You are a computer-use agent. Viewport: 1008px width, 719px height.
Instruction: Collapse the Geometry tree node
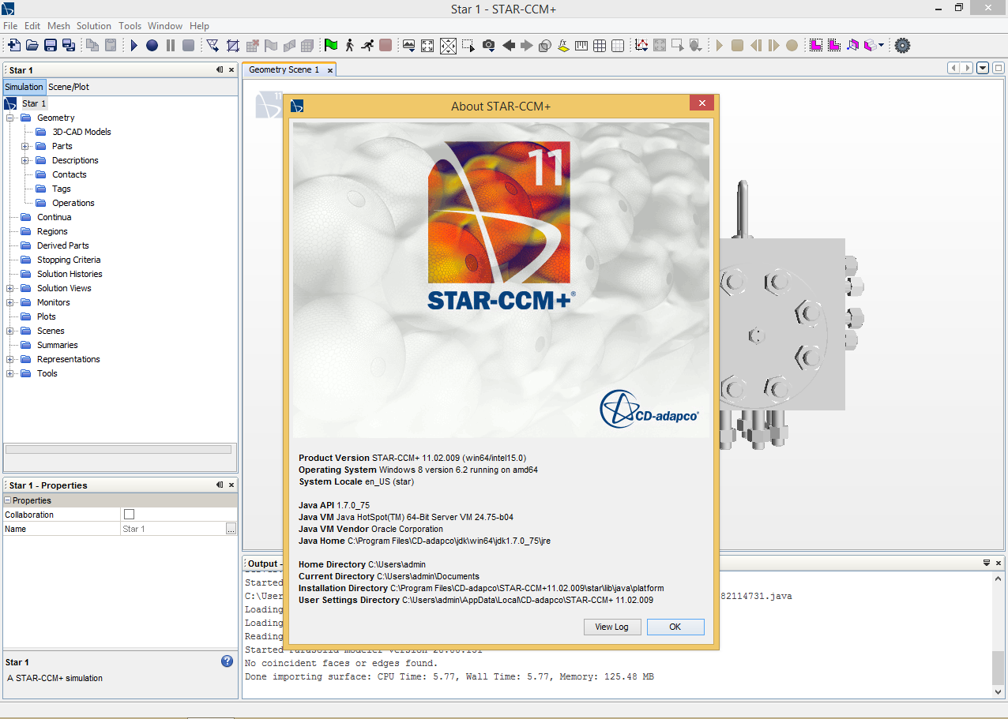pos(10,118)
